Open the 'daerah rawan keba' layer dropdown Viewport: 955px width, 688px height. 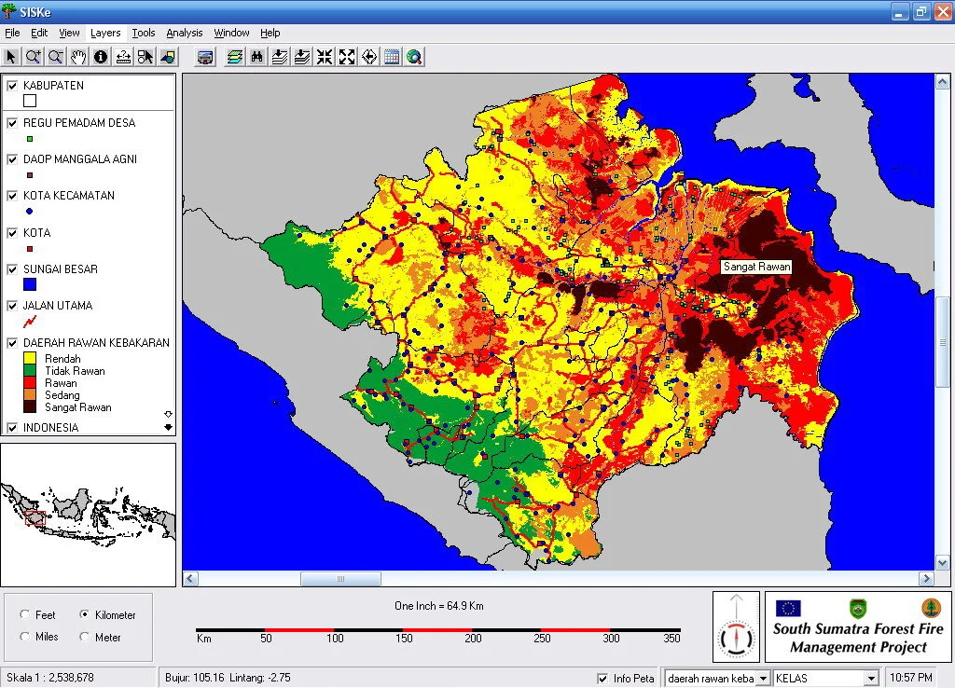click(x=762, y=678)
